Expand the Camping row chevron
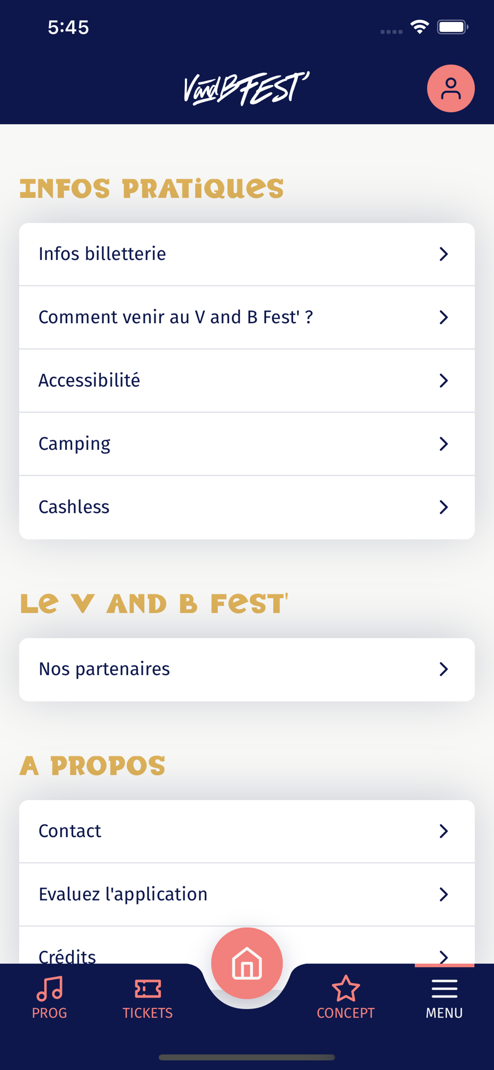The height and width of the screenshot is (1070, 494). click(443, 444)
